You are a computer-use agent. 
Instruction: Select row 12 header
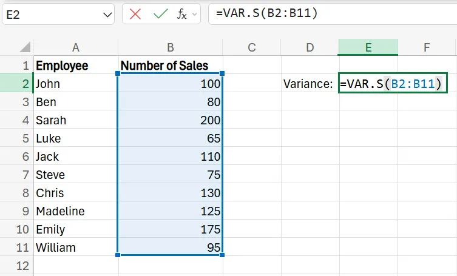coord(16,266)
